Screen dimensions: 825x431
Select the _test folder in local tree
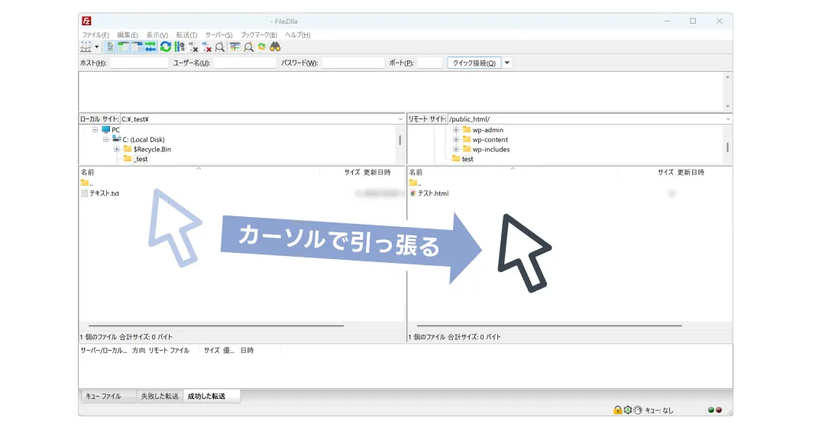click(x=136, y=159)
